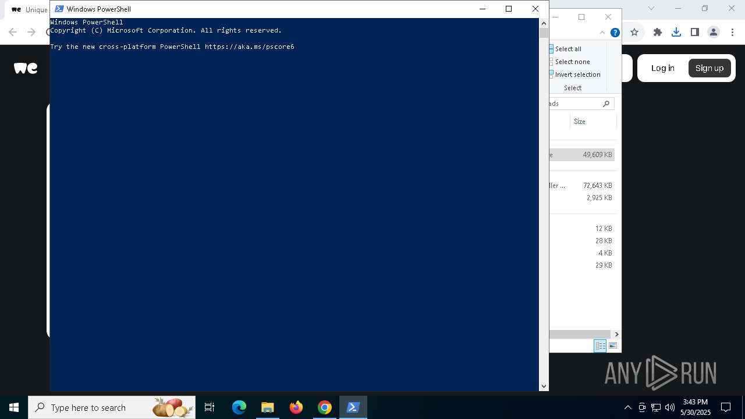Click the File Explorer horizontal scrollbar right arrow
The image size is (745, 419).
pos(616,334)
